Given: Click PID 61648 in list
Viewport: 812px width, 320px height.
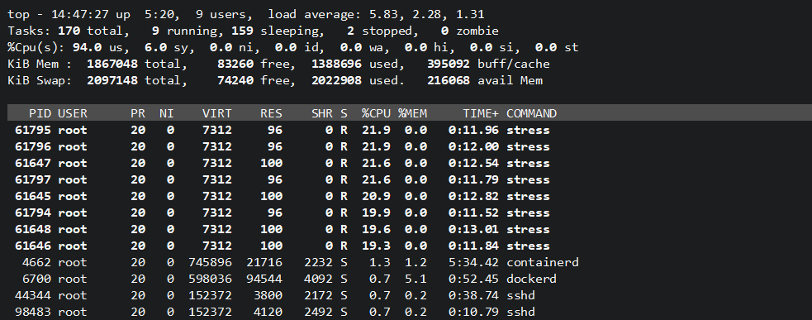Looking at the screenshot, I should click(x=33, y=229).
